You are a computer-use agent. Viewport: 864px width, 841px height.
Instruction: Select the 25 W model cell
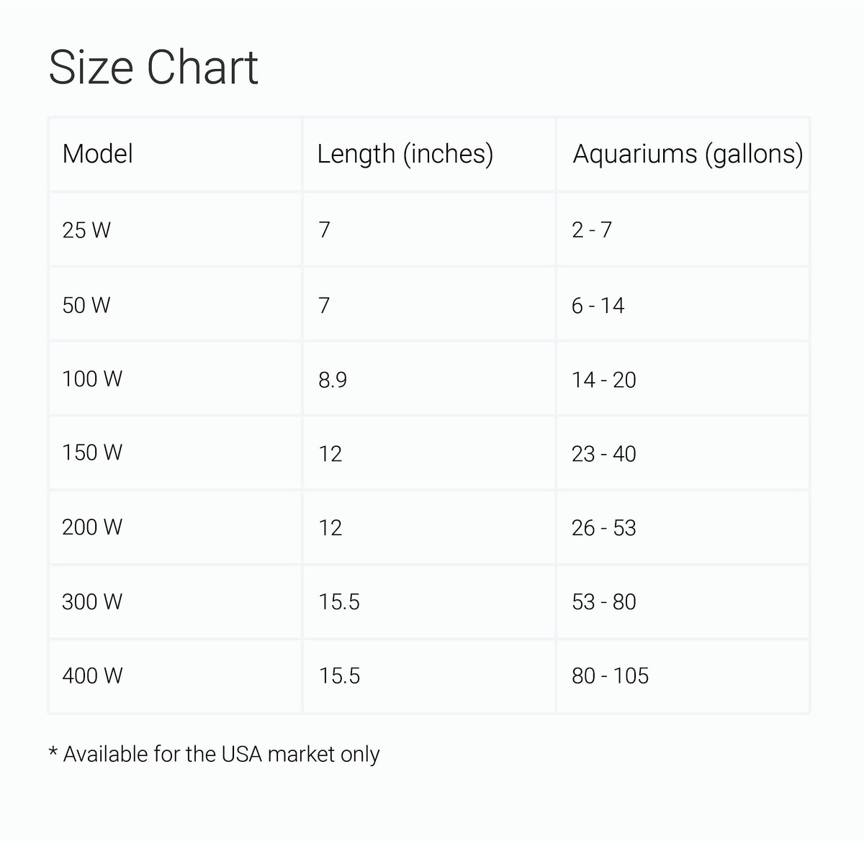[x=86, y=230]
